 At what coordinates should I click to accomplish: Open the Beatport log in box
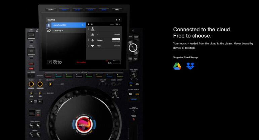click(x=116, y=40)
